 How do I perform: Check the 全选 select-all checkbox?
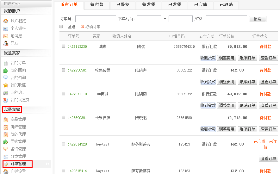click(x=61, y=27)
